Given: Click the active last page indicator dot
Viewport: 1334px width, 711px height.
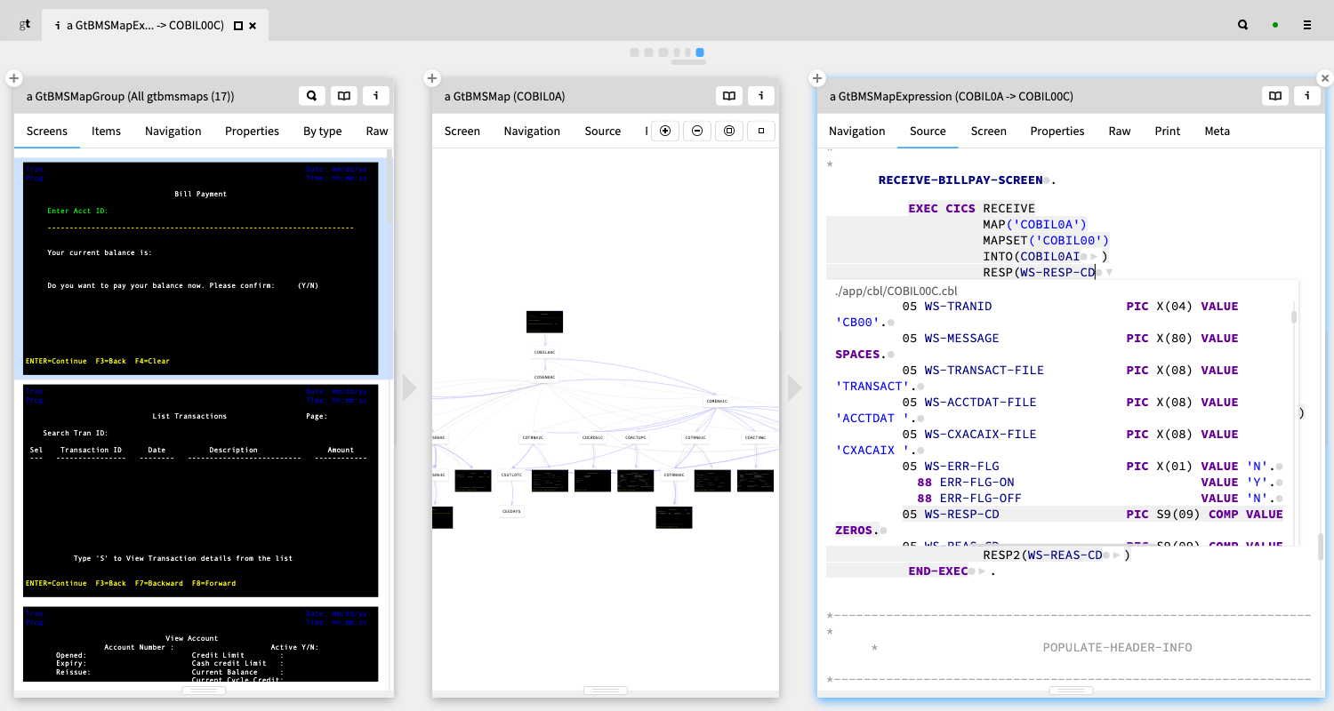Looking at the screenshot, I should (700, 52).
